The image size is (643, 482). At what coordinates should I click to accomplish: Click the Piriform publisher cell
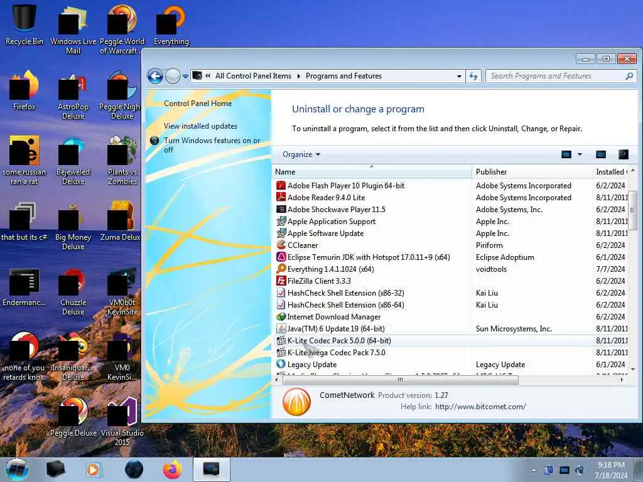click(x=489, y=245)
